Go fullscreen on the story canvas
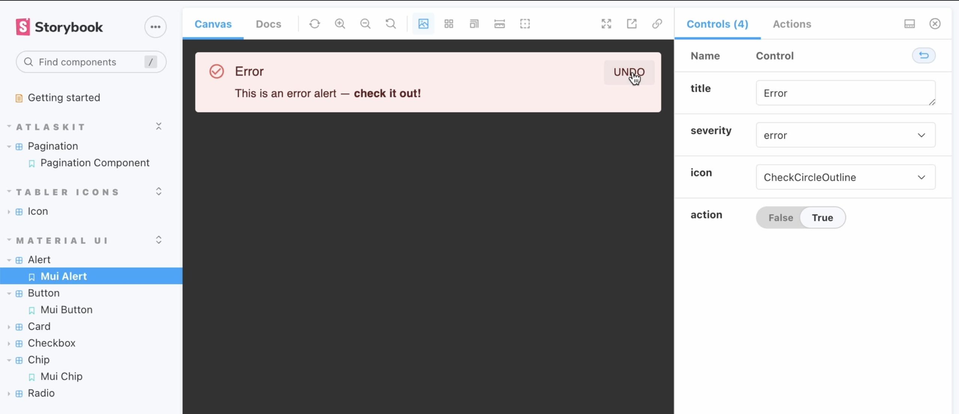Image resolution: width=959 pixels, height=414 pixels. 606,24
